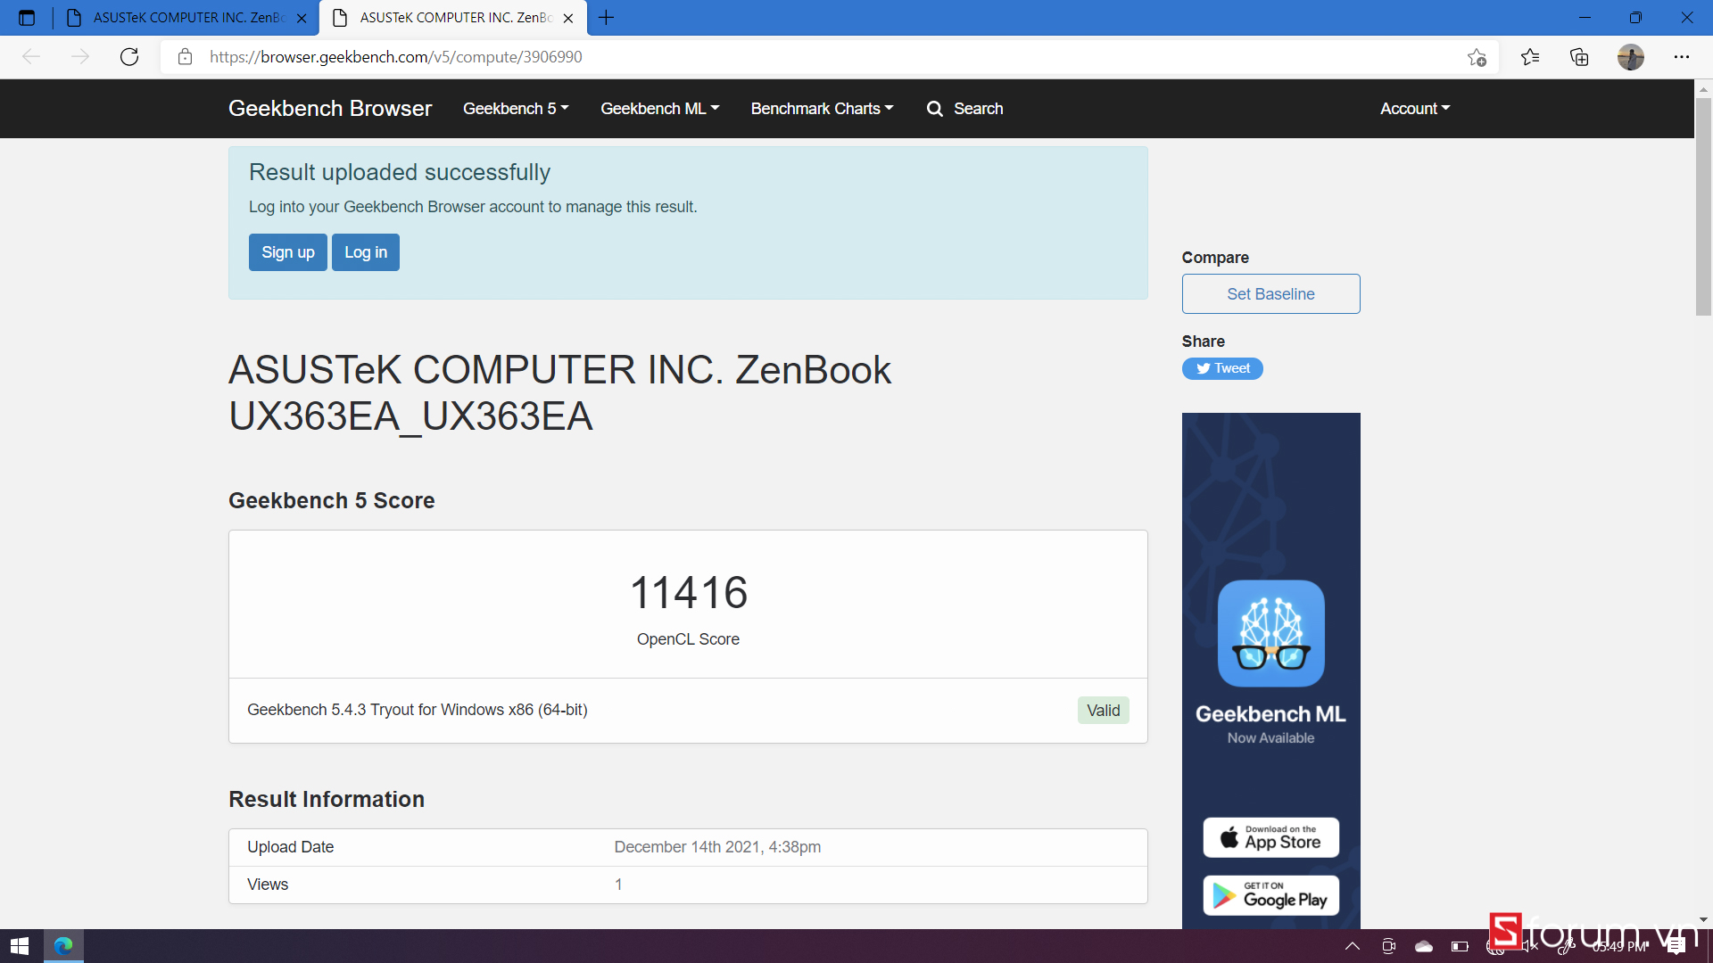Viewport: 1713px width, 963px height.
Task: Open the Get it on Google Play badge
Action: 1270,895
